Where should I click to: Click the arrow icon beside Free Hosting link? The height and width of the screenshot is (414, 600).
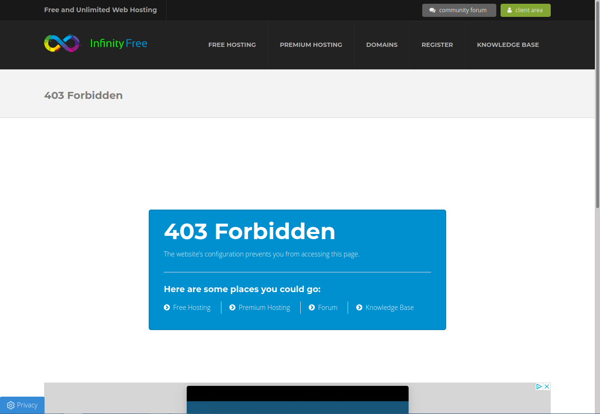point(167,308)
